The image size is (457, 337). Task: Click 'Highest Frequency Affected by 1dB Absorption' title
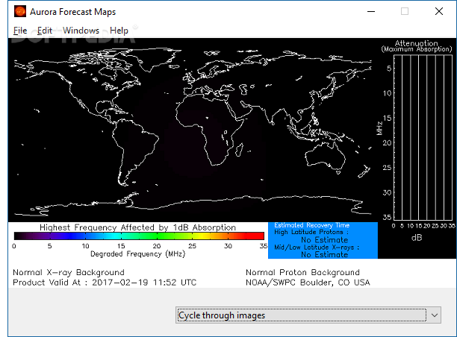click(137, 227)
